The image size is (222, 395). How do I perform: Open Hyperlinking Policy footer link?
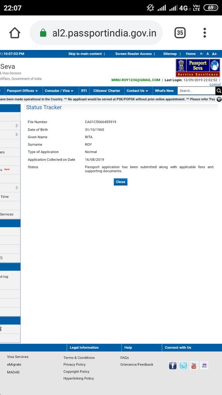click(x=79, y=378)
